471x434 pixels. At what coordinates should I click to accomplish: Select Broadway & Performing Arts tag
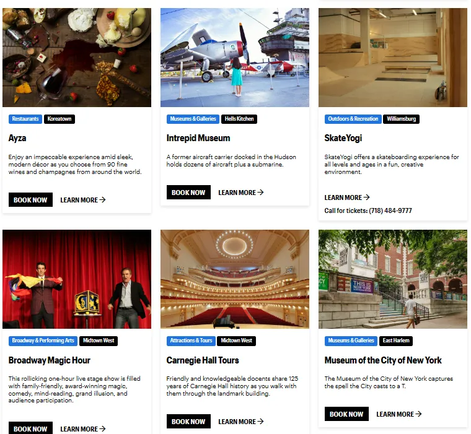43,341
